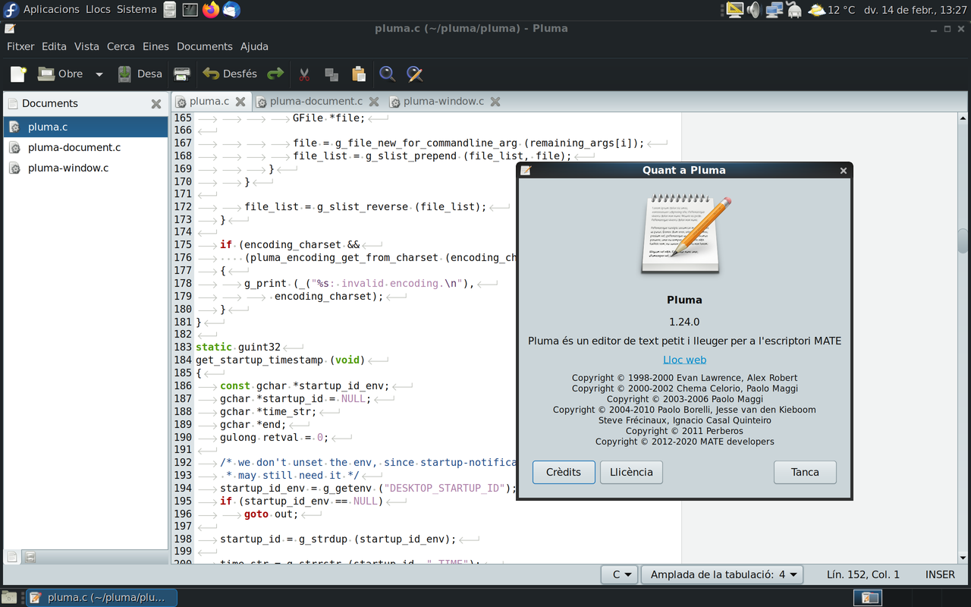
Task: Close the pluma.c tab
Action: 240,101
